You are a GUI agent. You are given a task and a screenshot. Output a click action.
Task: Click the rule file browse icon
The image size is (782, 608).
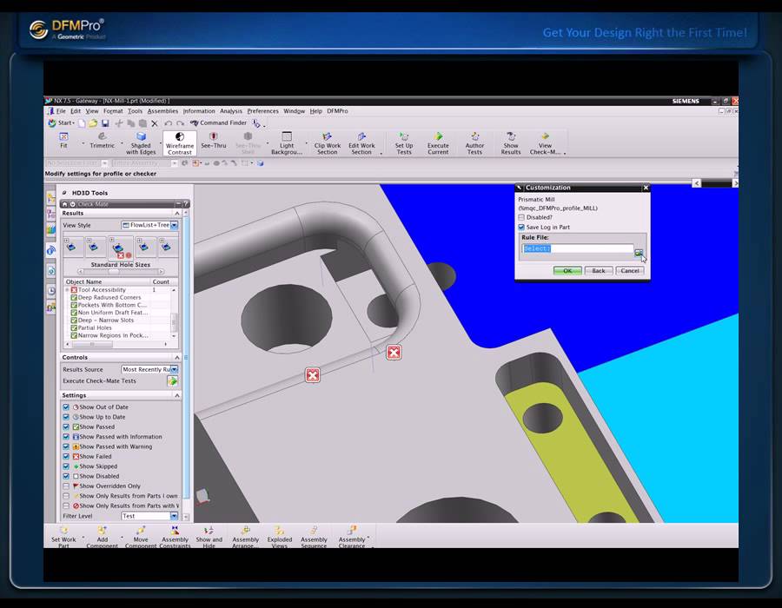(639, 253)
